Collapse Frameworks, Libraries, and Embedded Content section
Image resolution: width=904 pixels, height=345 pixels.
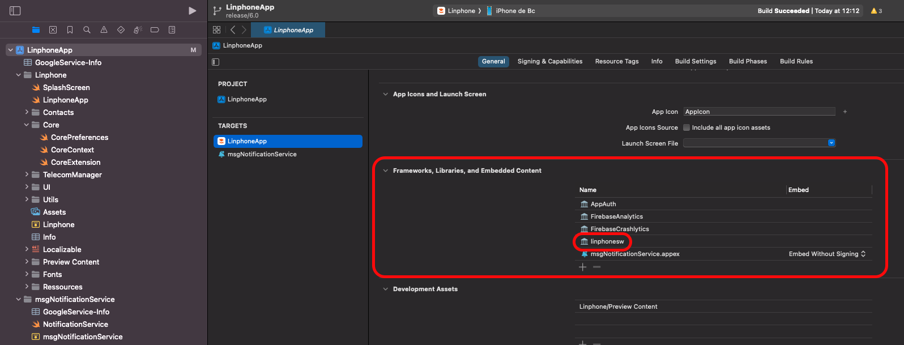(386, 171)
